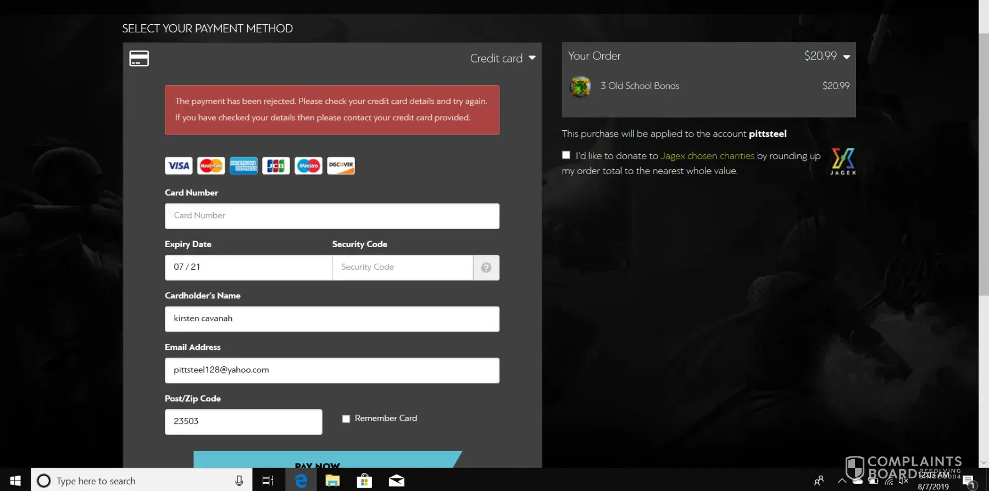Check the donate to charities checkbox
Image resolution: width=989 pixels, height=491 pixels.
(566, 155)
